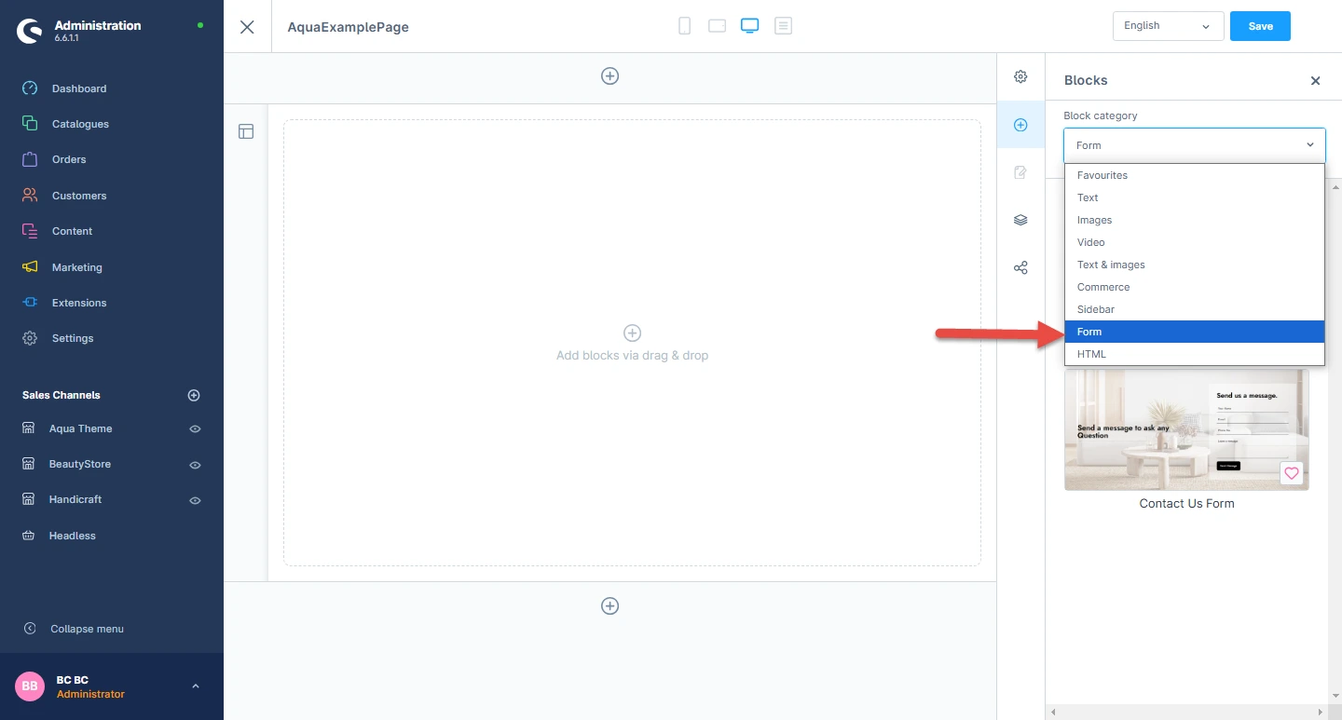This screenshot has width=1342, height=720.
Task: Select HTML option in category list
Action: click(1091, 354)
